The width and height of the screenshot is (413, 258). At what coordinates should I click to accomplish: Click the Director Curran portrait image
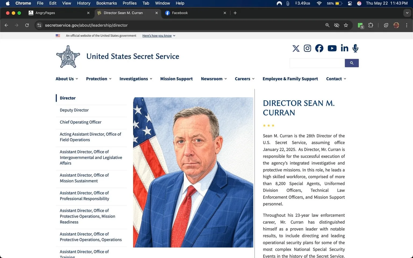tap(193, 172)
